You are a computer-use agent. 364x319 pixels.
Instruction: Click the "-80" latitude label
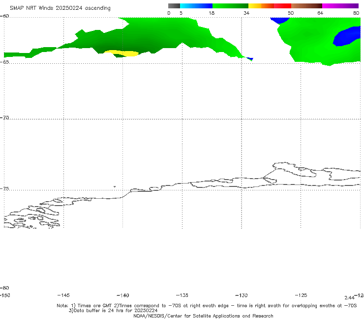[x=4, y=288]
